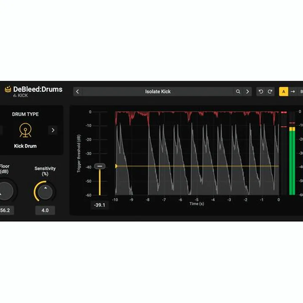
Task: Copy A to B with arrow button
Action: 293,92
